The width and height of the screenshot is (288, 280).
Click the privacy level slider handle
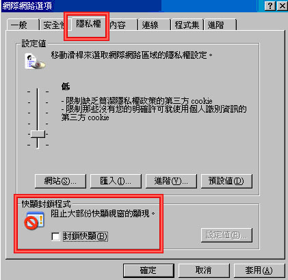click(x=38, y=134)
